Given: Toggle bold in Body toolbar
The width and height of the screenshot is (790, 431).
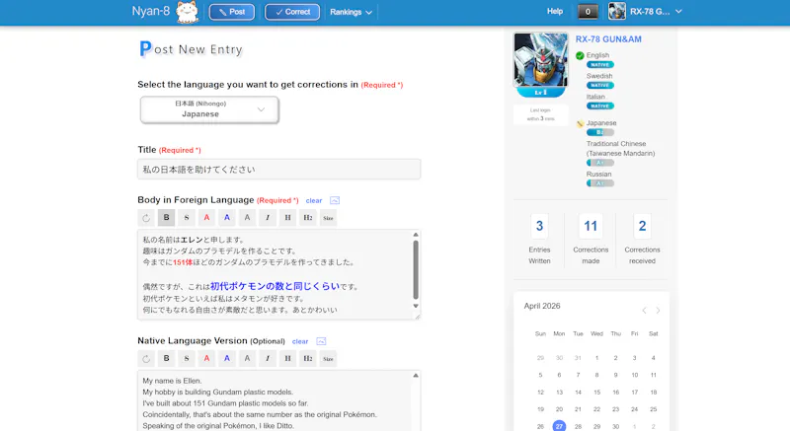Looking at the screenshot, I should (x=166, y=218).
